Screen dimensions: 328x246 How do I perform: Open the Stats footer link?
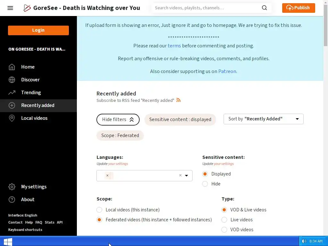(x=50, y=222)
